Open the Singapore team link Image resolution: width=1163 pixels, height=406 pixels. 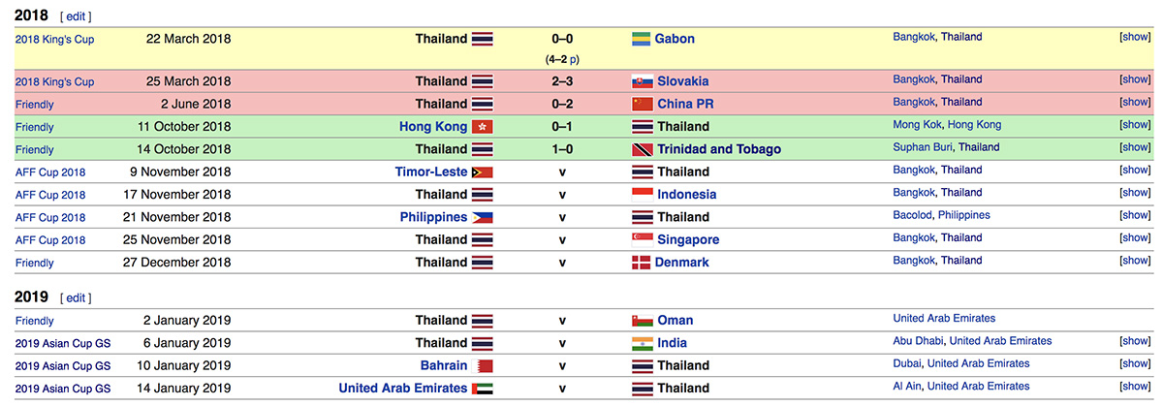click(x=688, y=239)
